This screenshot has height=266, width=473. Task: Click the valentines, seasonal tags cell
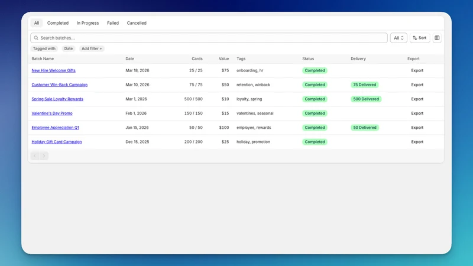click(x=255, y=113)
